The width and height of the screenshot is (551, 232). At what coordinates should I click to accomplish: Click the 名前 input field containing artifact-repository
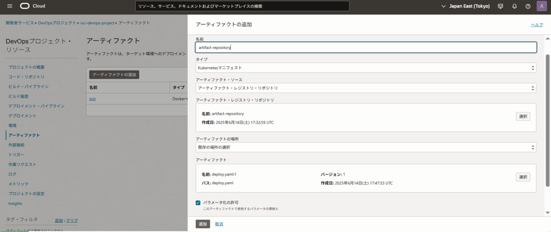point(366,47)
